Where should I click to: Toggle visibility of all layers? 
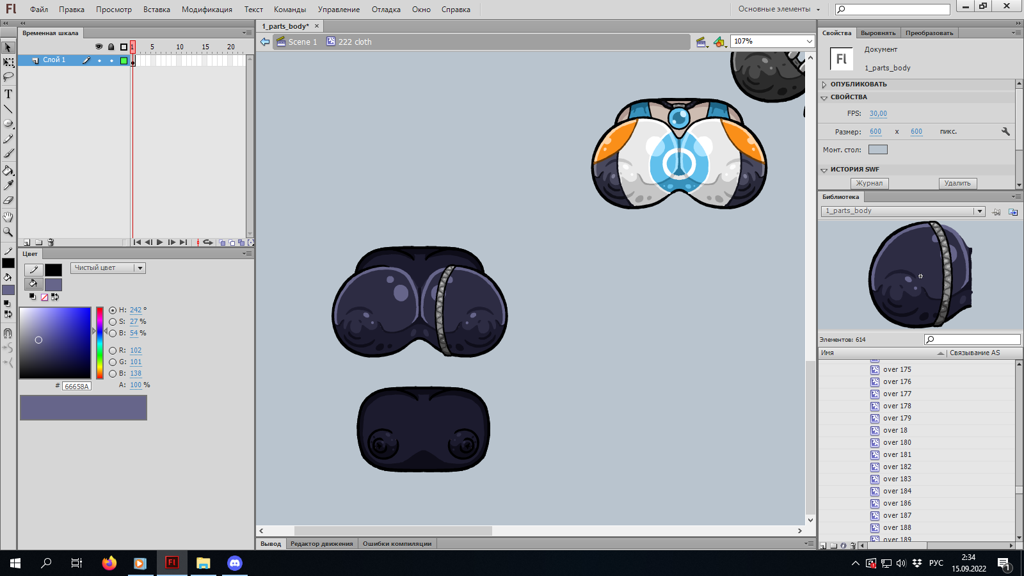click(99, 47)
